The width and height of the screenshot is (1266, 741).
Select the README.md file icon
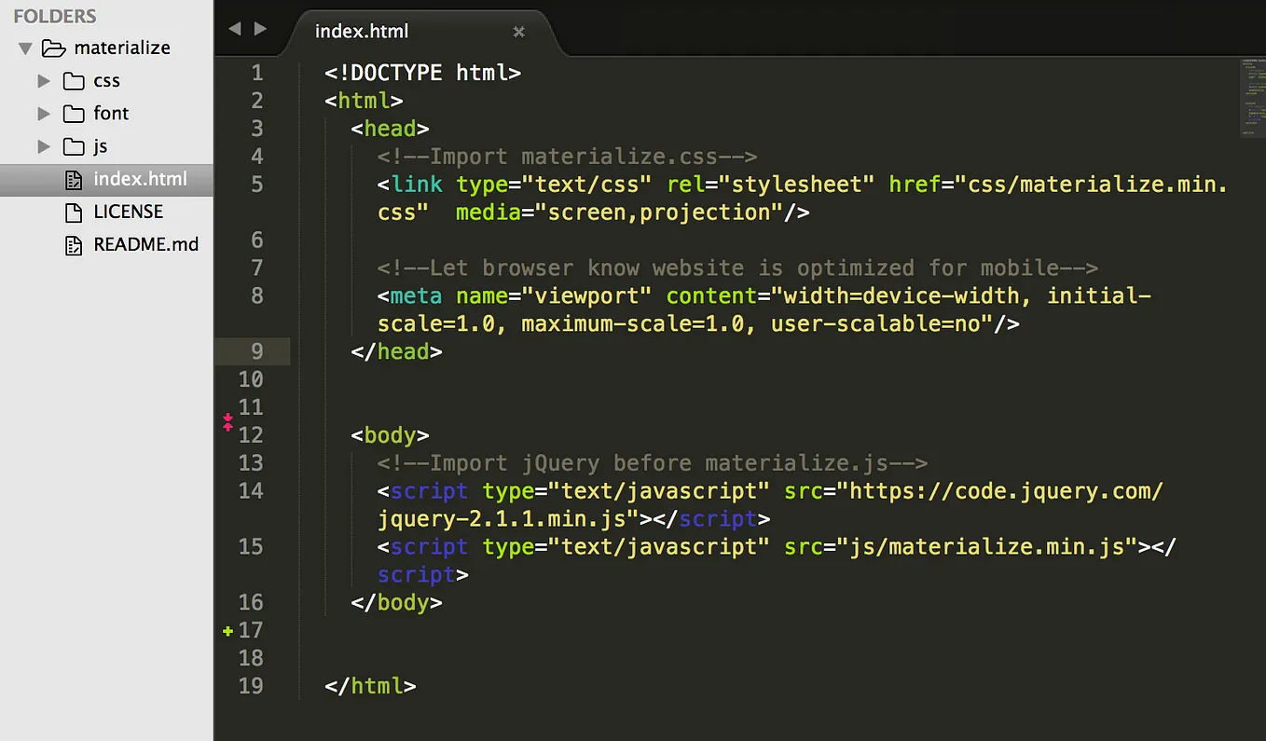tap(73, 244)
